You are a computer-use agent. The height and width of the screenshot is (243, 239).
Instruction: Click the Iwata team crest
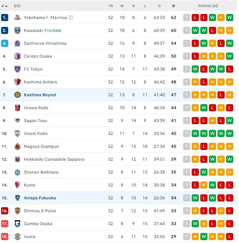18,237
